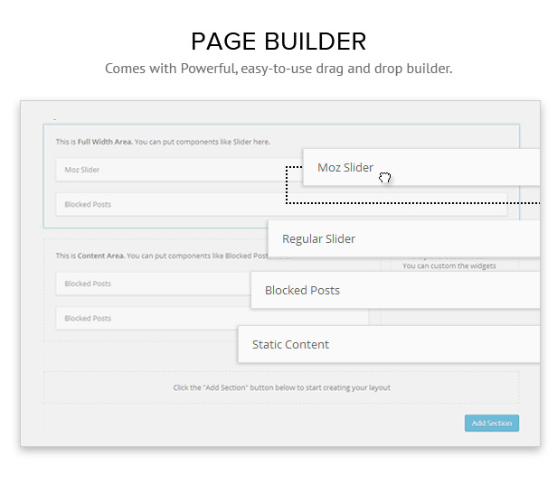This screenshot has height=484, width=557.
Task: Click the Add Section button
Action: (x=492, y=423)
